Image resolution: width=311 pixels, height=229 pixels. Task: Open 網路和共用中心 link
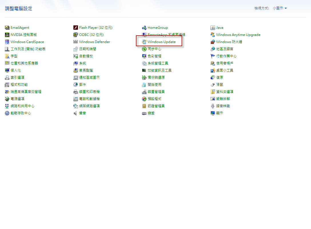click(23, 106)
